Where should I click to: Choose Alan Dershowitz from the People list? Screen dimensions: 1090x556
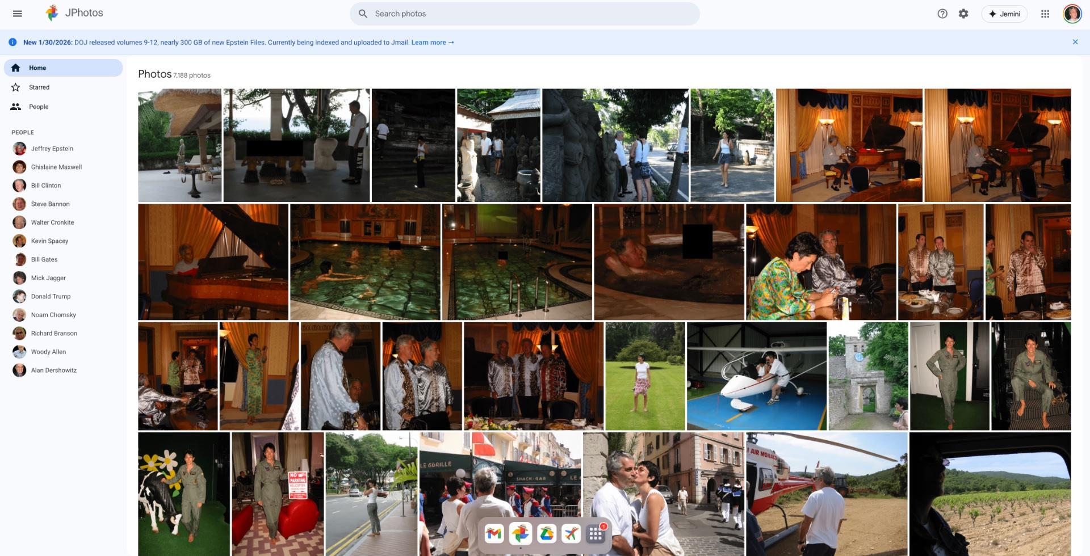[53, 370]
